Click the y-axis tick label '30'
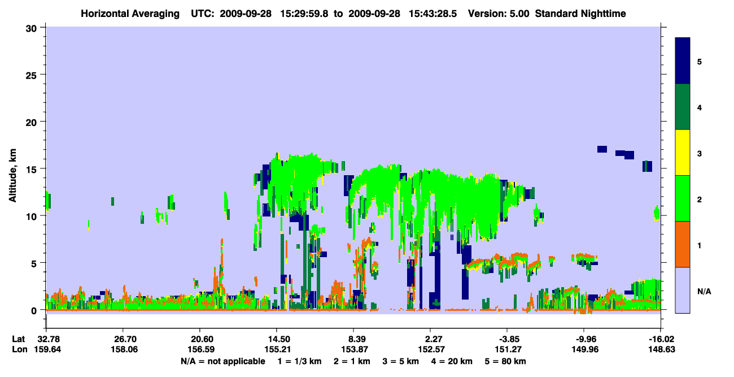This screenshot has width=734, height=377. (33, 28)
